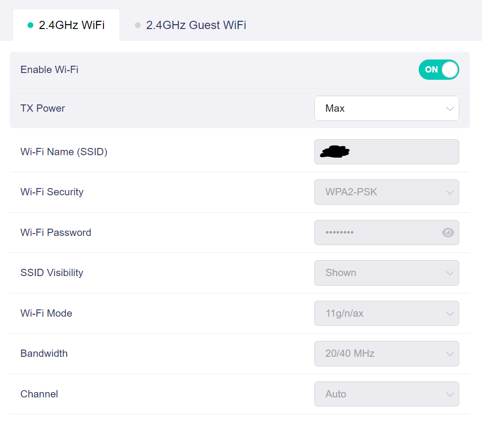Click the Wi-Fi Security chevron arrow
The width and height of the screenshot is (482, 424).
point(450,192)
